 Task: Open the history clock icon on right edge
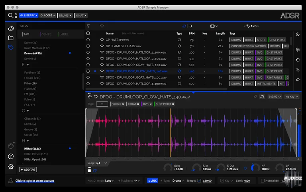tap(298, 60)
